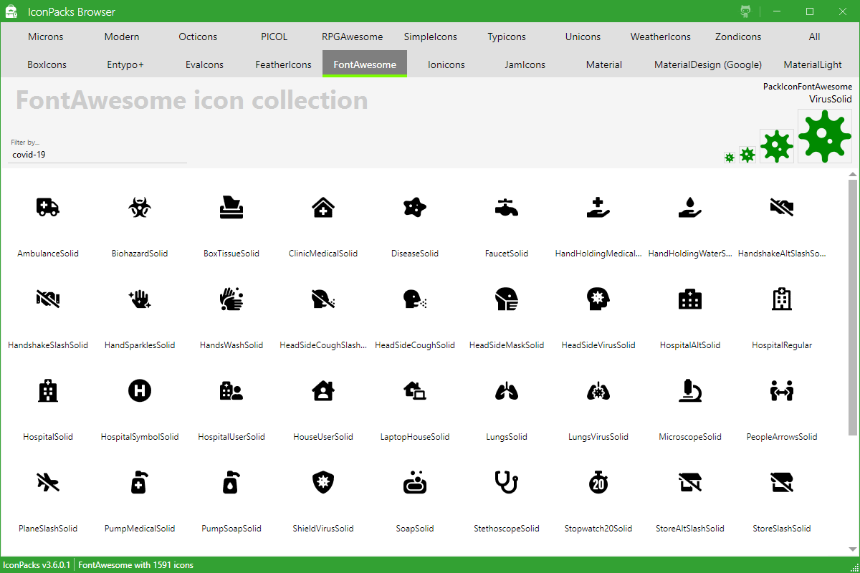Pick the PeopleArrowsSolid icon
The height and width of the screenshot is (573, 860).
point(782,391)
